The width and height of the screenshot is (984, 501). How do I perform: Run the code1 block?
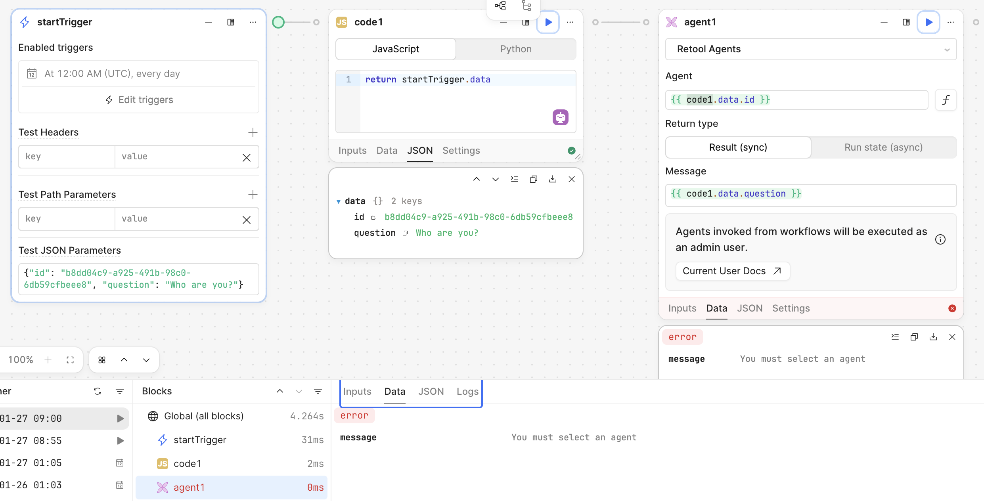[x=548, y=22]
